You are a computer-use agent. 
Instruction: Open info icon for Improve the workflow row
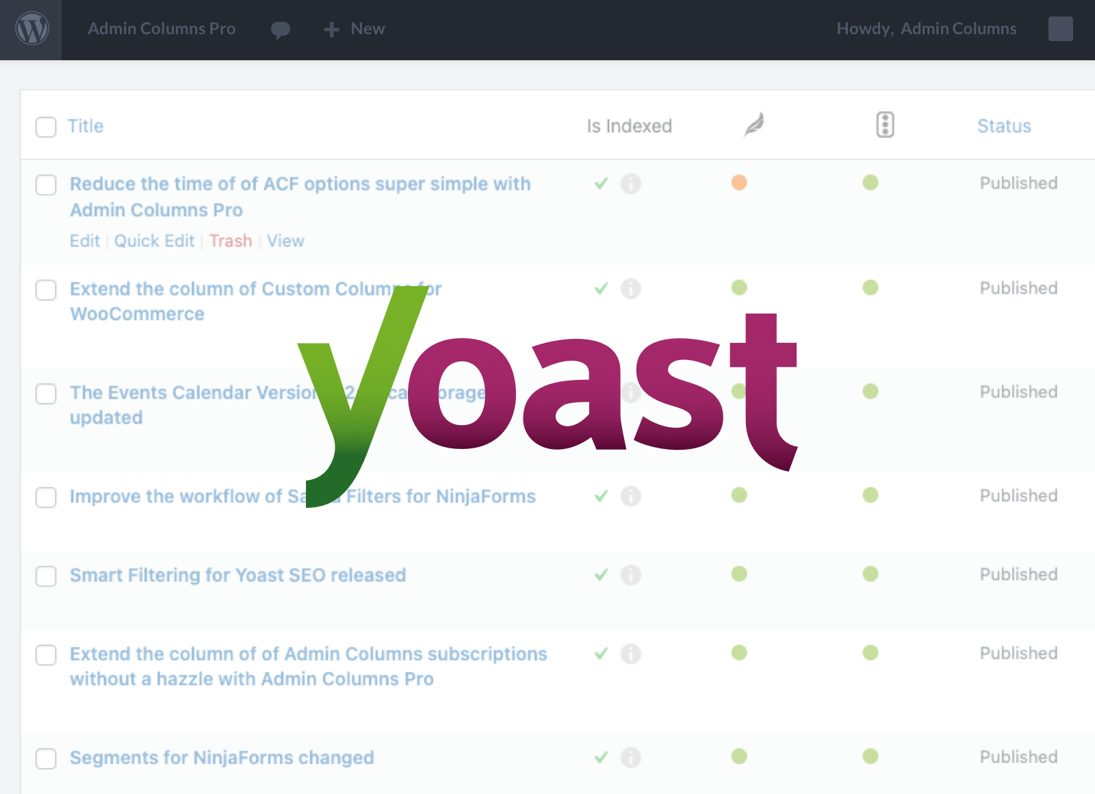[x=631, y=496]
